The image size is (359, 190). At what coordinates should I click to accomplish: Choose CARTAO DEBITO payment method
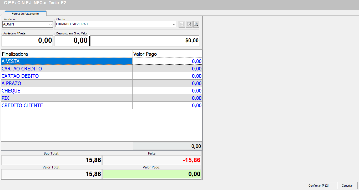tap(67, 76)
